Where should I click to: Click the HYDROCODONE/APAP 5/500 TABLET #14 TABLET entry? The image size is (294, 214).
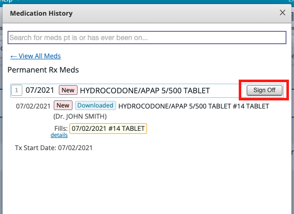pos(194,106)
